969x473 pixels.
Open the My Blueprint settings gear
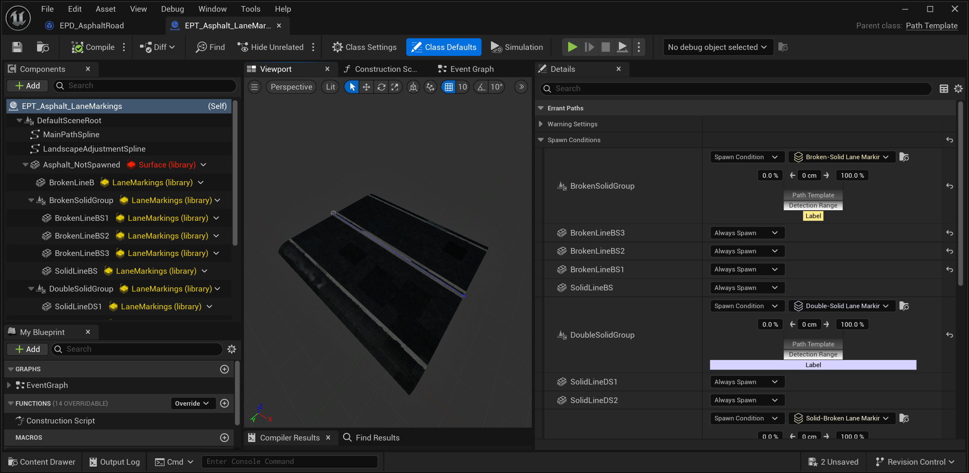tap(231, 349)
